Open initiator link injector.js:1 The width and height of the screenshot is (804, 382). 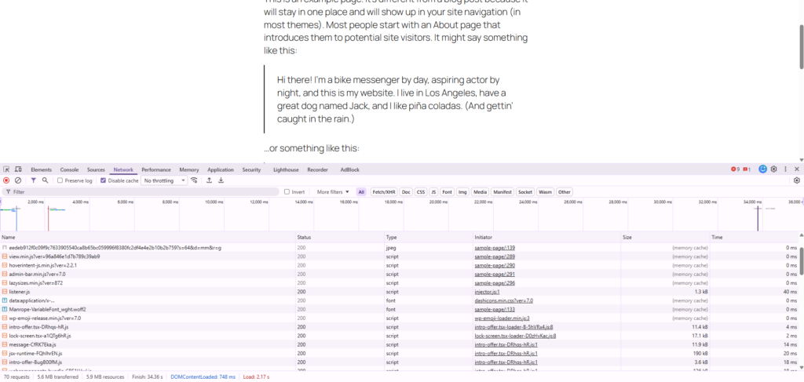pos(487,291)
